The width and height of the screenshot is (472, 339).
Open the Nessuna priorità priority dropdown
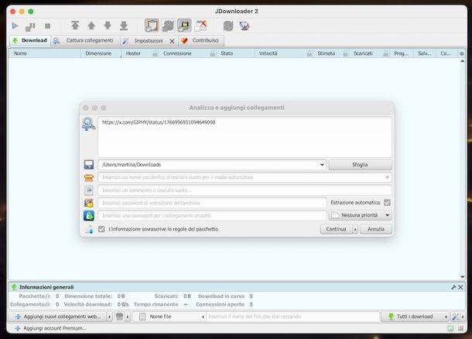click(360, 215)
